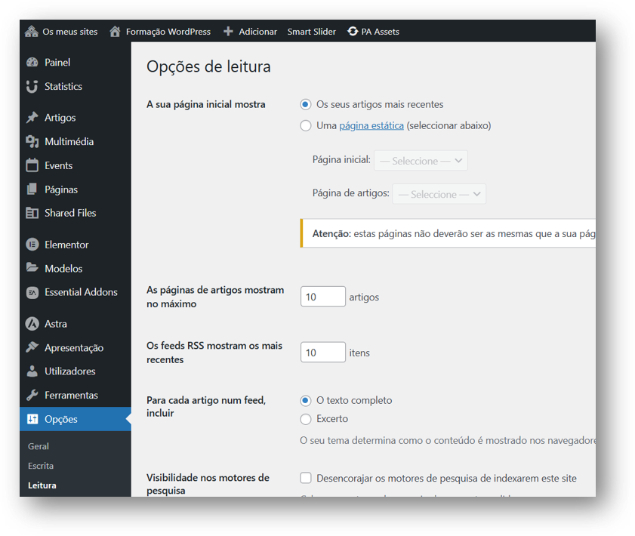The height and width of the screenshot is (536, 635).
Task: Click the Utilizadores user icon
Action: 32,371
